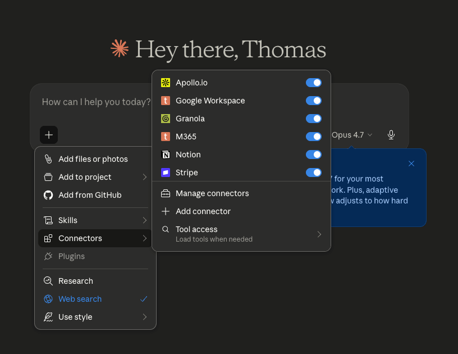458x354 pixels.
Task: Click the 'Add to project' label
Action: point(85,177)
